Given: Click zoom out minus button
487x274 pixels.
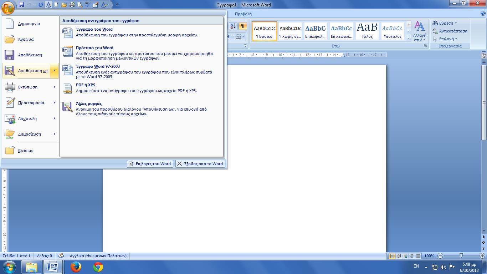Looking at the screenshot, I should pyautogui.click(x=440, y=256).
